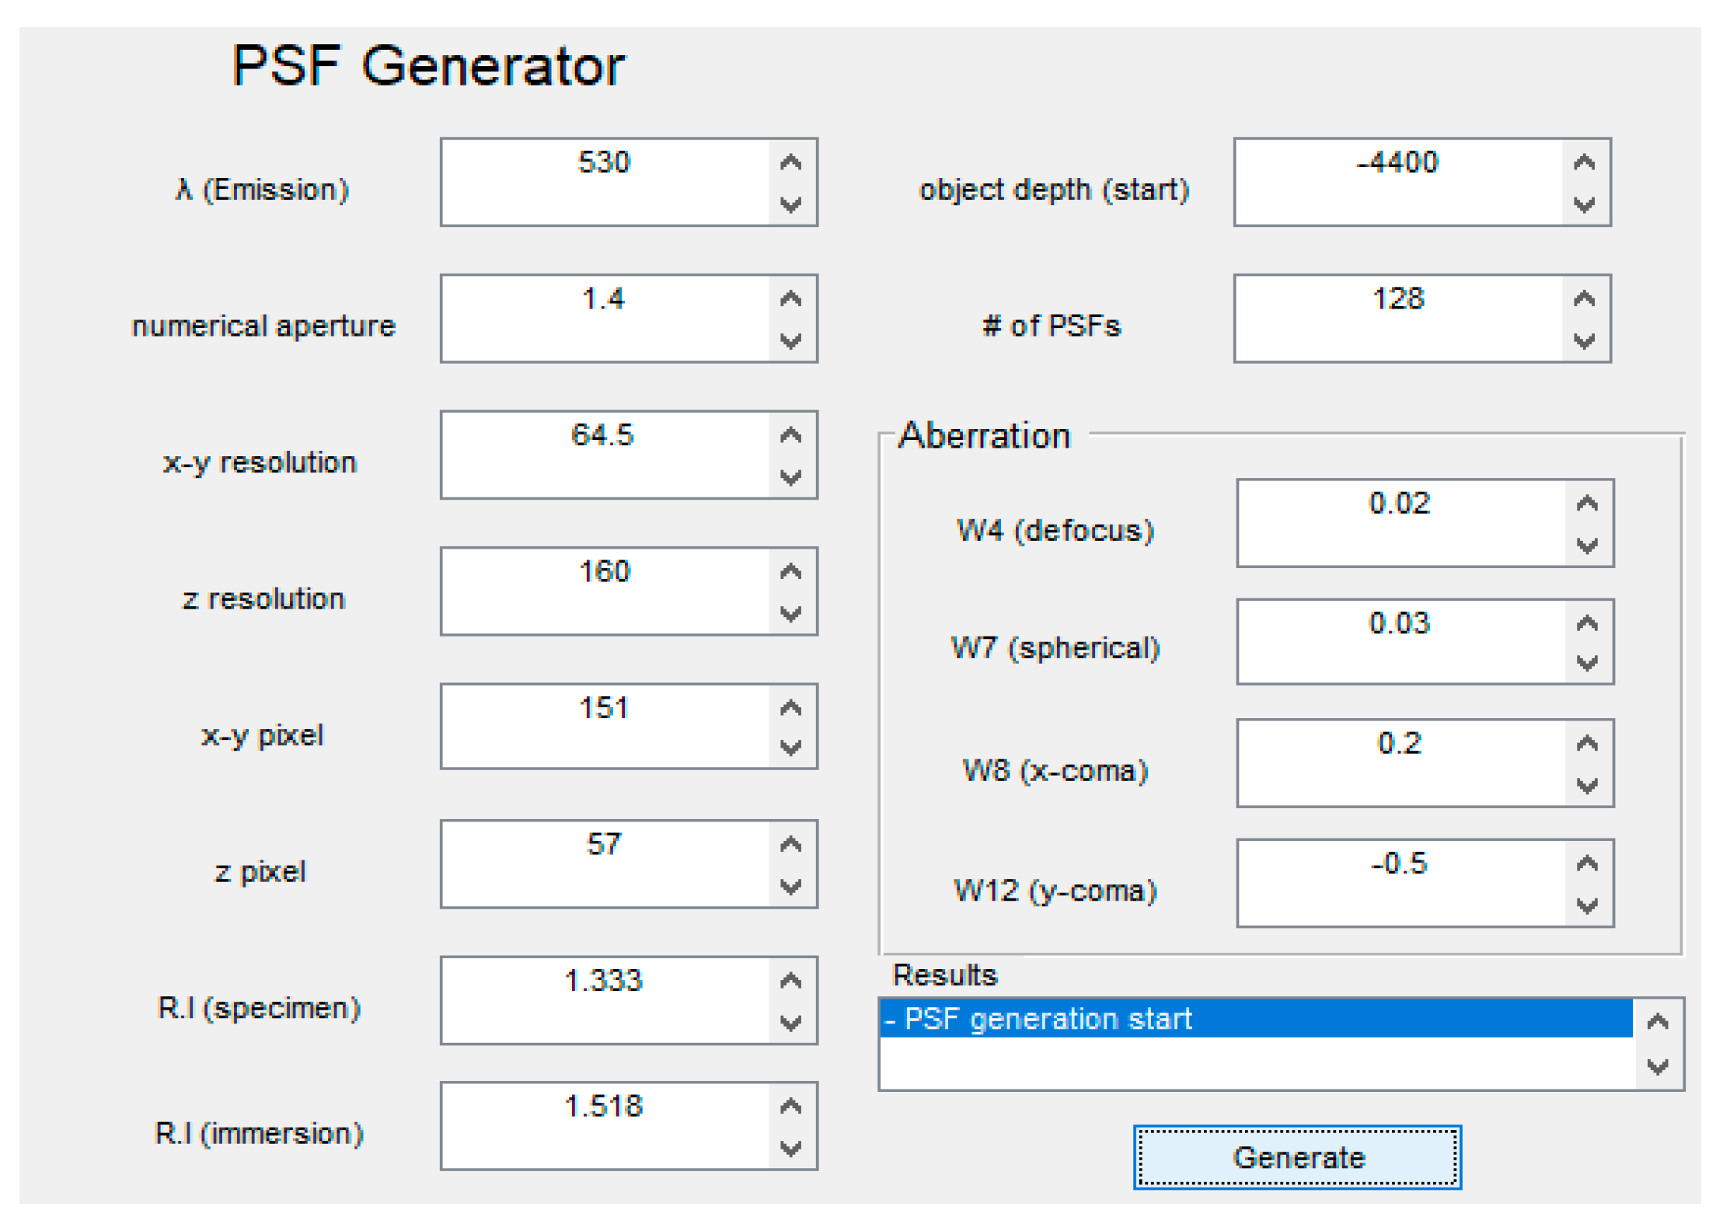
Task: Decrease W7 (spherical) with down arrow
Action: pos(1587,663)
